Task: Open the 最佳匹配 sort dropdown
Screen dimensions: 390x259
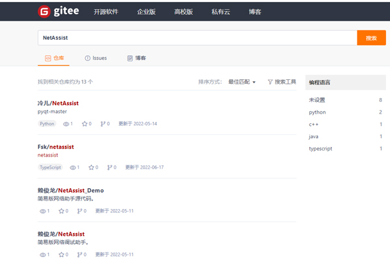Action: coord(242,82)
